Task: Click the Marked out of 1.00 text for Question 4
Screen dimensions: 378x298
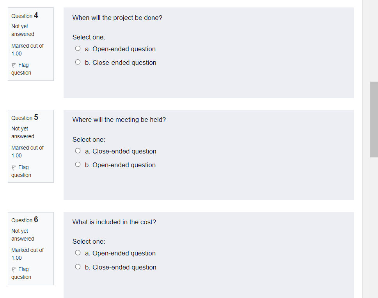Action: click(x=27, y=49)
